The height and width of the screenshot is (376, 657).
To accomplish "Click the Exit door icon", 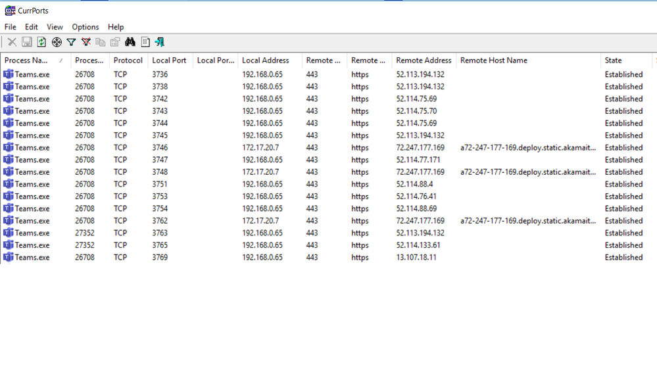I will click(160, 42).
